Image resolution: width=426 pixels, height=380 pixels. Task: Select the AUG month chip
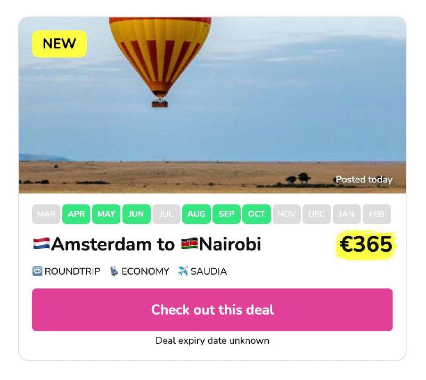click(196, 214)
